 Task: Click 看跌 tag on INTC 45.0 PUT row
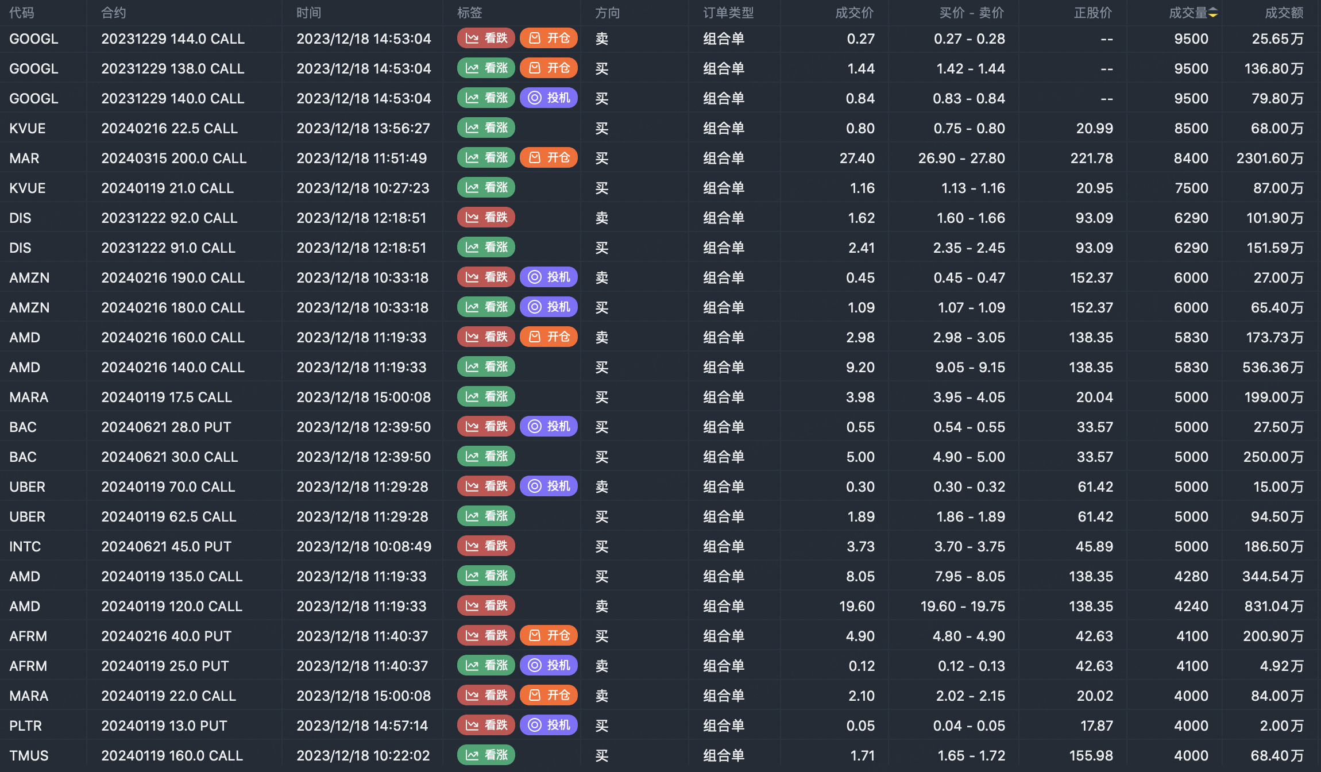[x=486, y=546]
